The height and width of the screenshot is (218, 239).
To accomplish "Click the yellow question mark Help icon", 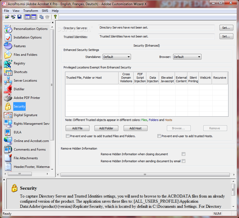I will (x=55, y=17).
